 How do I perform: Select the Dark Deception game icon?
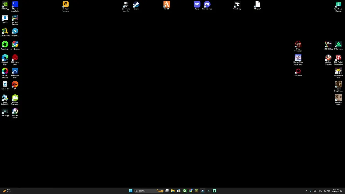[298, 47]
